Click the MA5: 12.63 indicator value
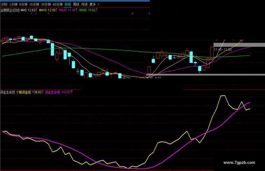265x171 pixels. coord(28,10)
